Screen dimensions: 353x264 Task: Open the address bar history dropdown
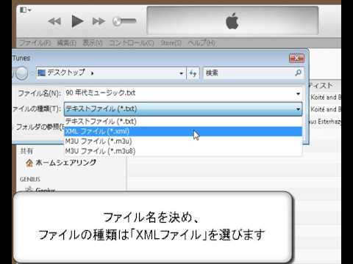pyautogui.click(x=181, y=73)
